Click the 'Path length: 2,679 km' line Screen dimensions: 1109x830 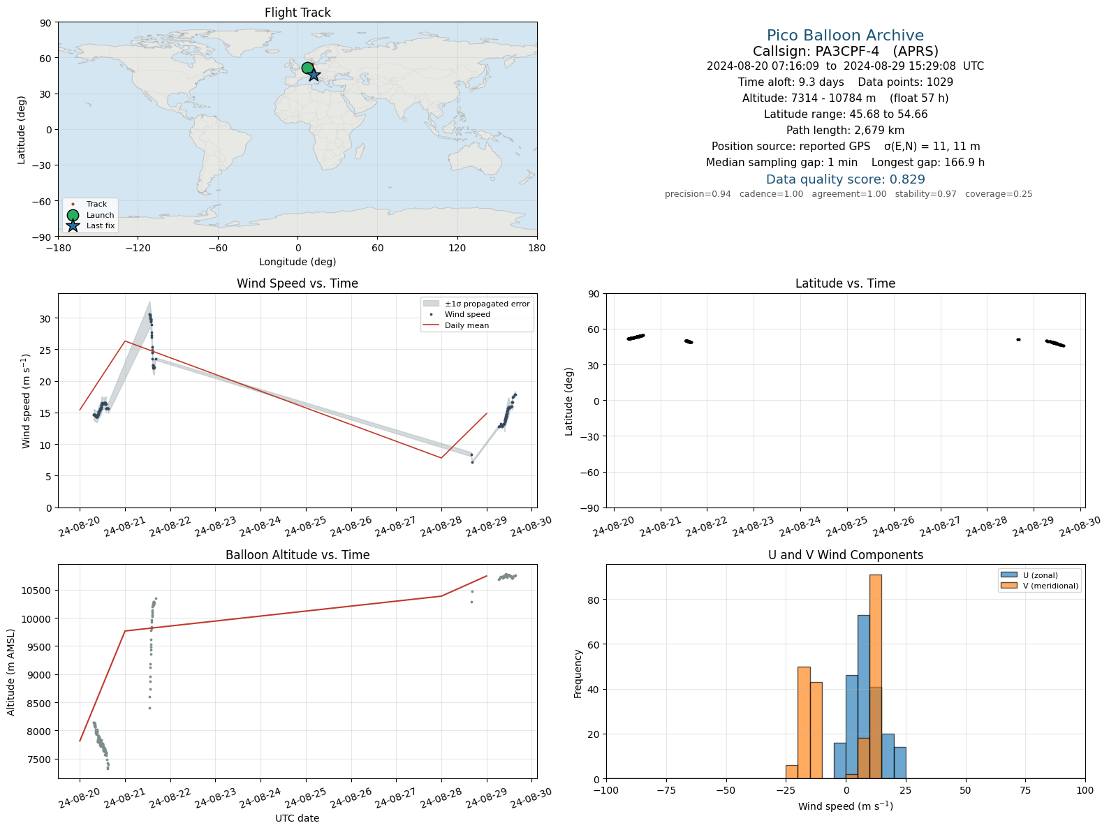point(845,131)
